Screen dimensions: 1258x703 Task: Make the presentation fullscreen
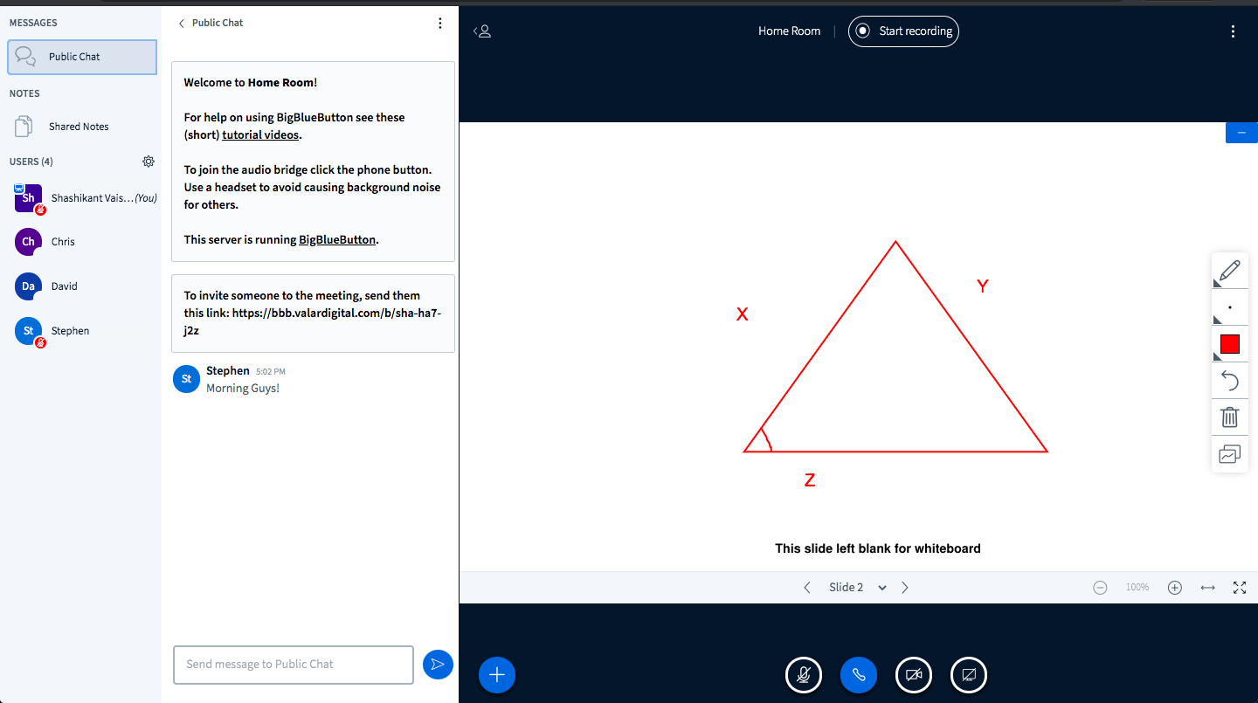click(1240, 588)
